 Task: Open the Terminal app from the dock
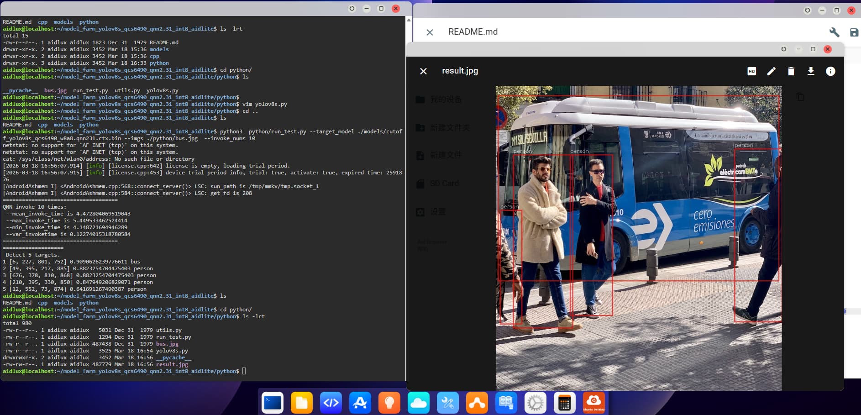tap(273, 403)
